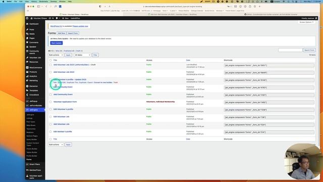Screen dimensions: 323x182
Task: Open Posts via its pin icon
Action: point(27,29)
